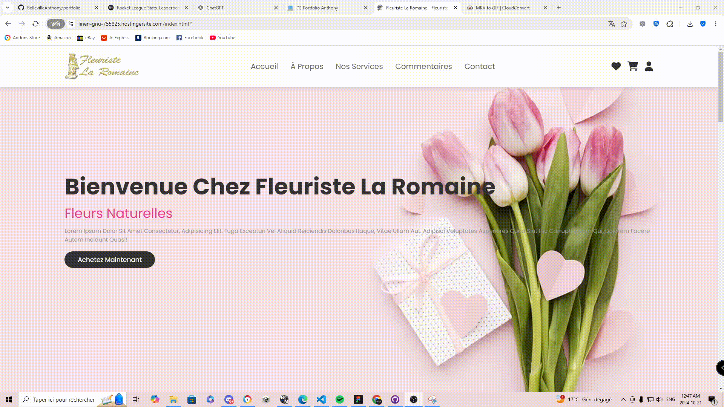Image resolution: width=724 pixels, height=407 pixels.
Task: Click the Achetez Maintenant button
Action: (x=109, y=259)
